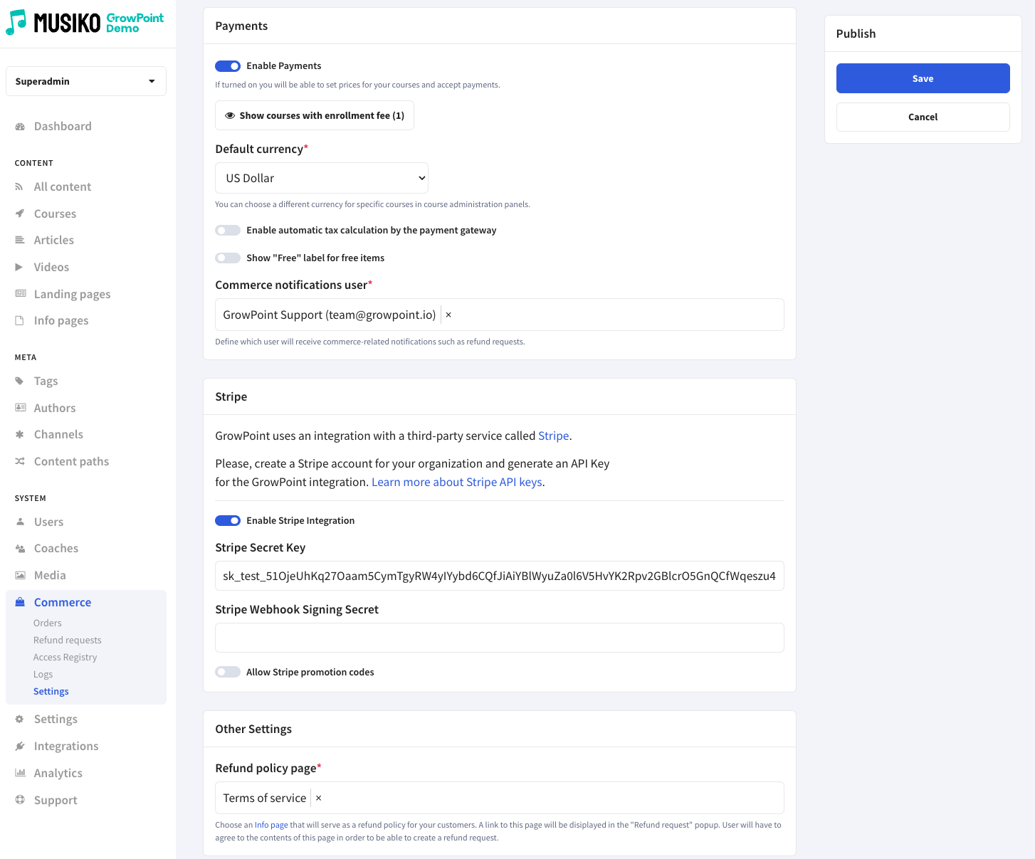Turn on automatic tax calculation toggle

(228, 231)
